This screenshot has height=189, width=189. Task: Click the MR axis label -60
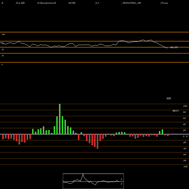(x=184, y=155)
